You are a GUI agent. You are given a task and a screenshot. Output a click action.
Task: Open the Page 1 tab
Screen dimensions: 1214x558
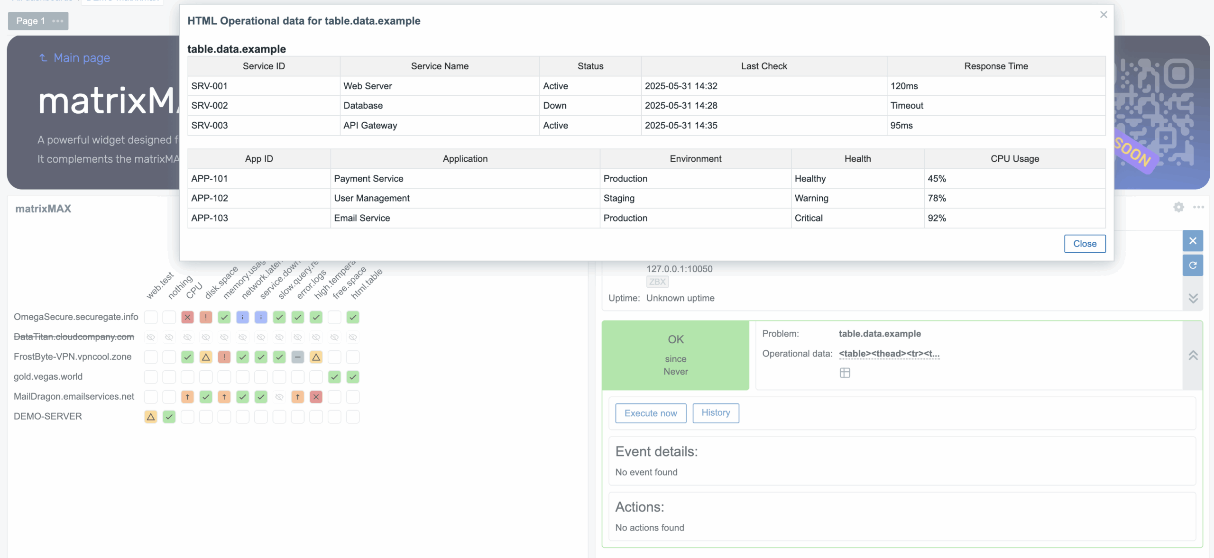(30, 21)
